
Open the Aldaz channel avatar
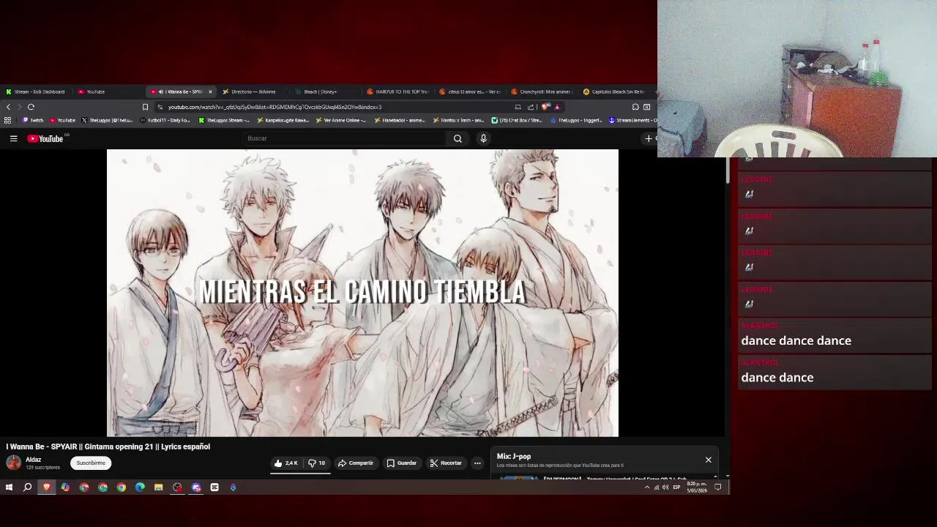(13, 463)
